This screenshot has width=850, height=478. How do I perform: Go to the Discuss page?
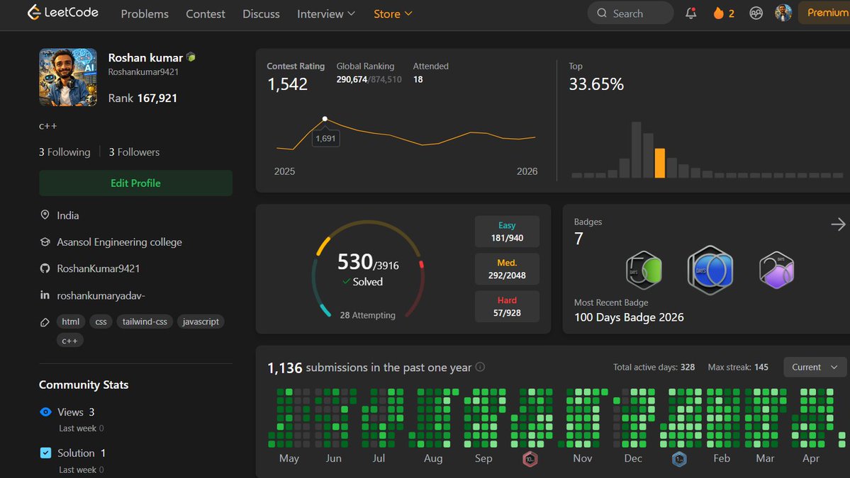tap(262, 13)
